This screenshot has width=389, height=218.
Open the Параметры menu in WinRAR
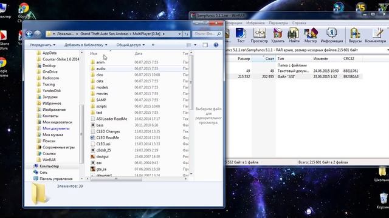coord(278,23)
